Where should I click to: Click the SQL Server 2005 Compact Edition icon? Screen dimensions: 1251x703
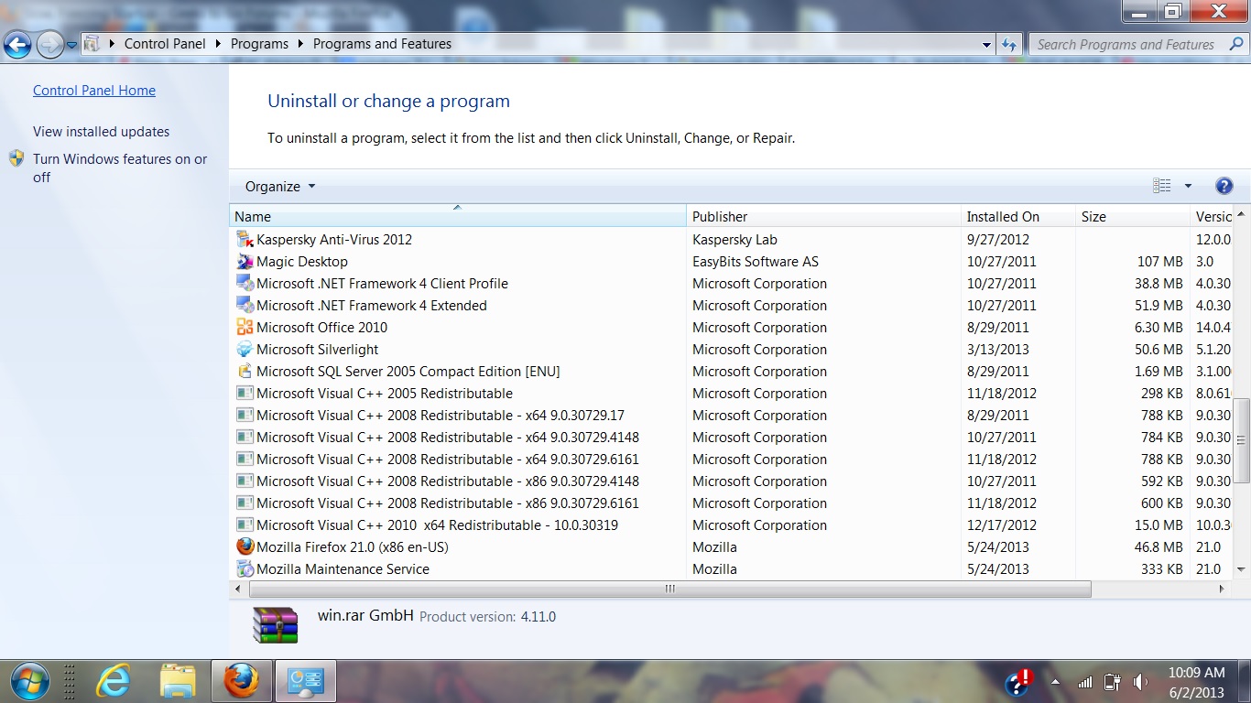pyautogui.click(x=245, y=372)
